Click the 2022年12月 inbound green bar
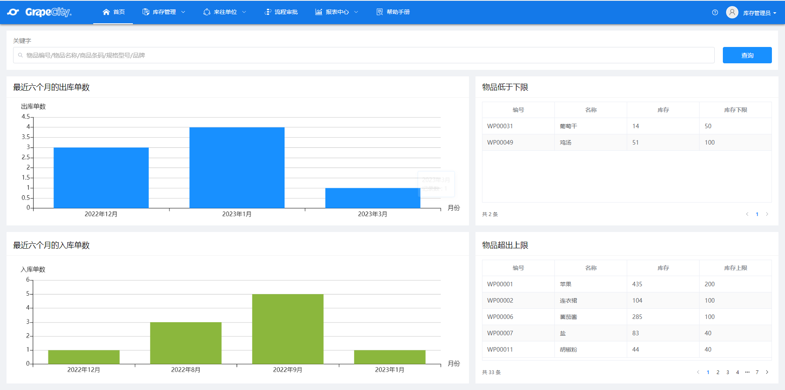 pyautogui.click(x=84, y=357)
